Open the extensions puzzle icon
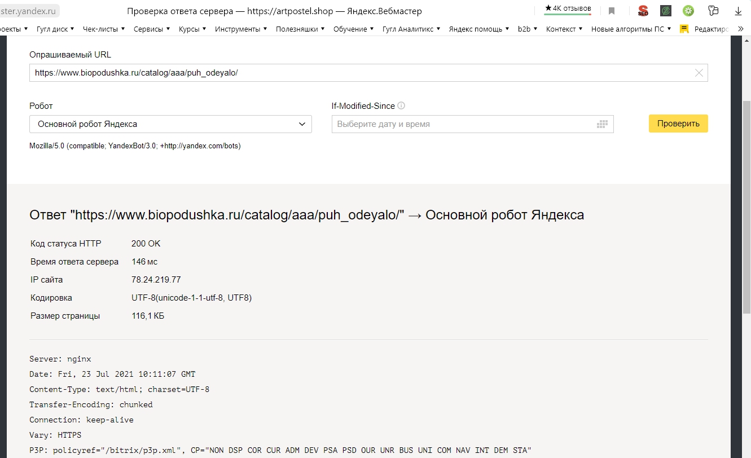 click(713, 11)
